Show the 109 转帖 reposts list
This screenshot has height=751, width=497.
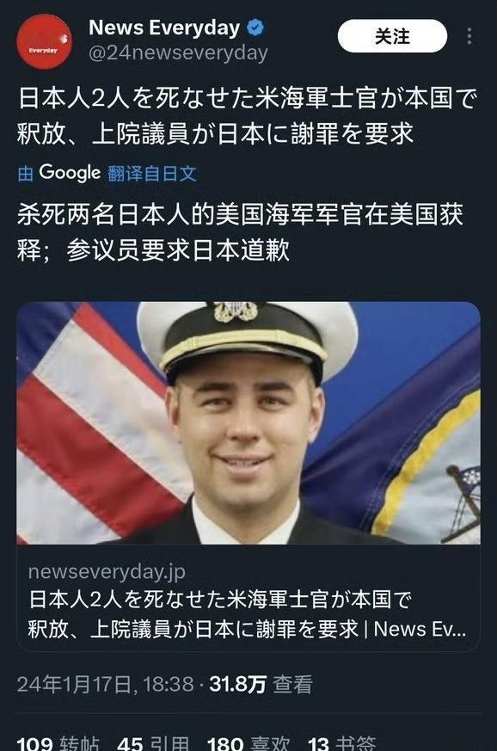(x=58, y=743)
